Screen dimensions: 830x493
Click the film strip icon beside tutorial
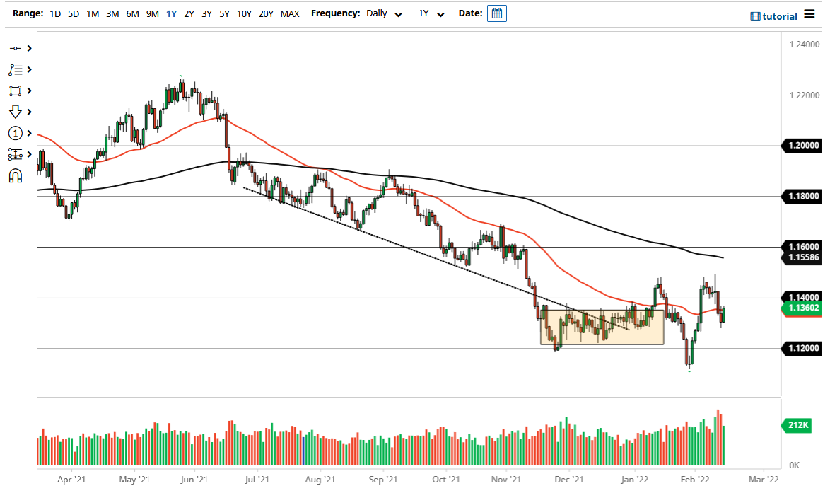click(756, 16)
